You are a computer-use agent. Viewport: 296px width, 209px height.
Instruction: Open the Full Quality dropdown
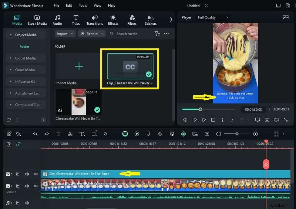pyautogui.click(x=213, y=17)
